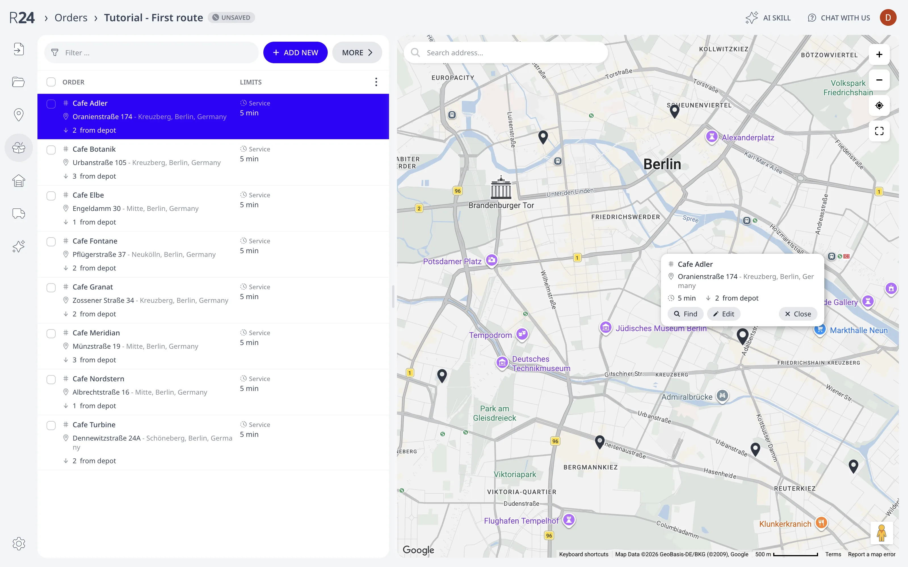The image size is (908, 567).
Task: Check the Cafe Fontane order checkbox
Action: coord(51,242)
